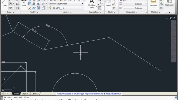
Task: Restore the drawing window size button
Action: [x=170, y=18]
